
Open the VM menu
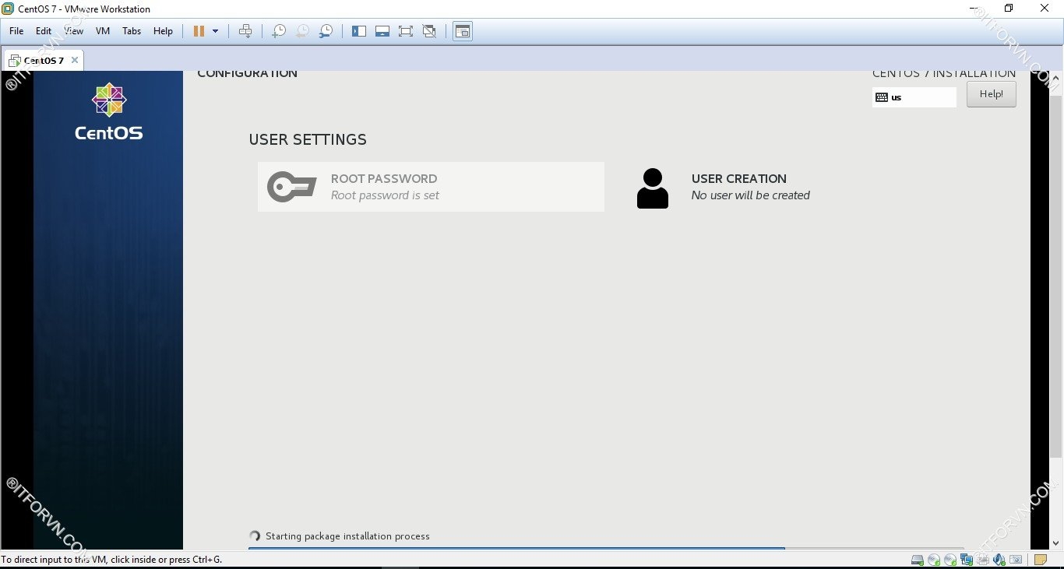click(103, 31)
